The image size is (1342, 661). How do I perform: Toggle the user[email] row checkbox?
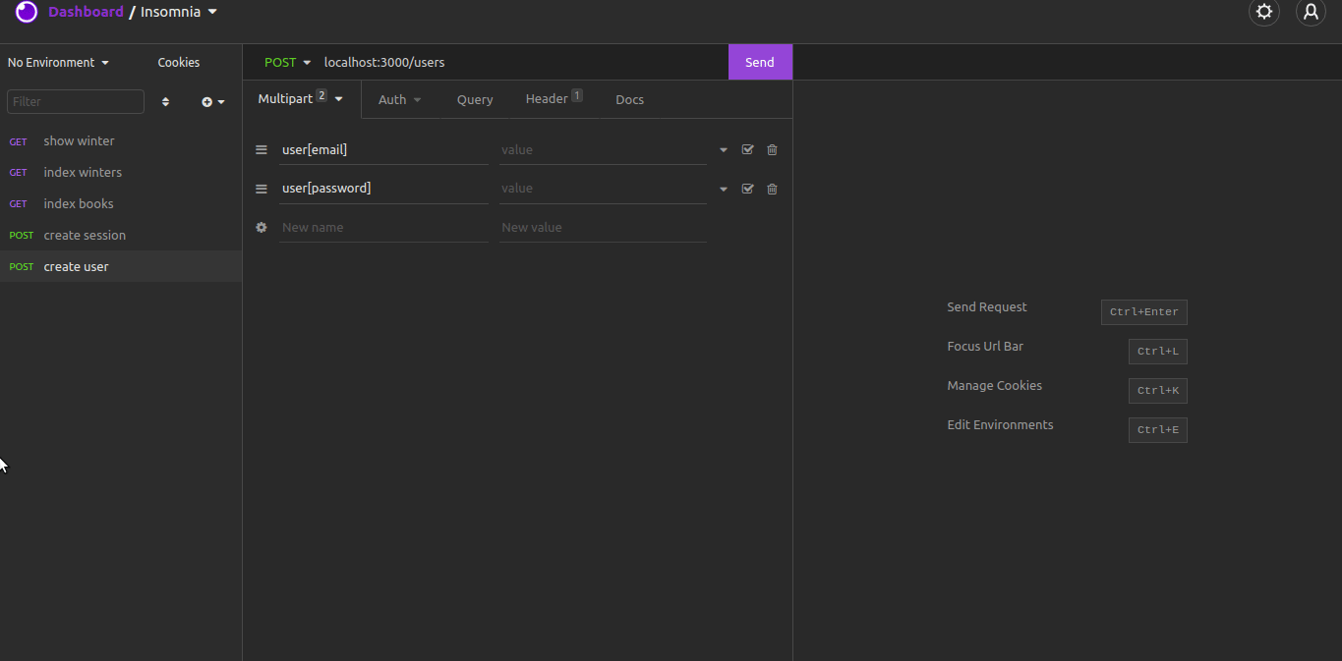point(747,149)
